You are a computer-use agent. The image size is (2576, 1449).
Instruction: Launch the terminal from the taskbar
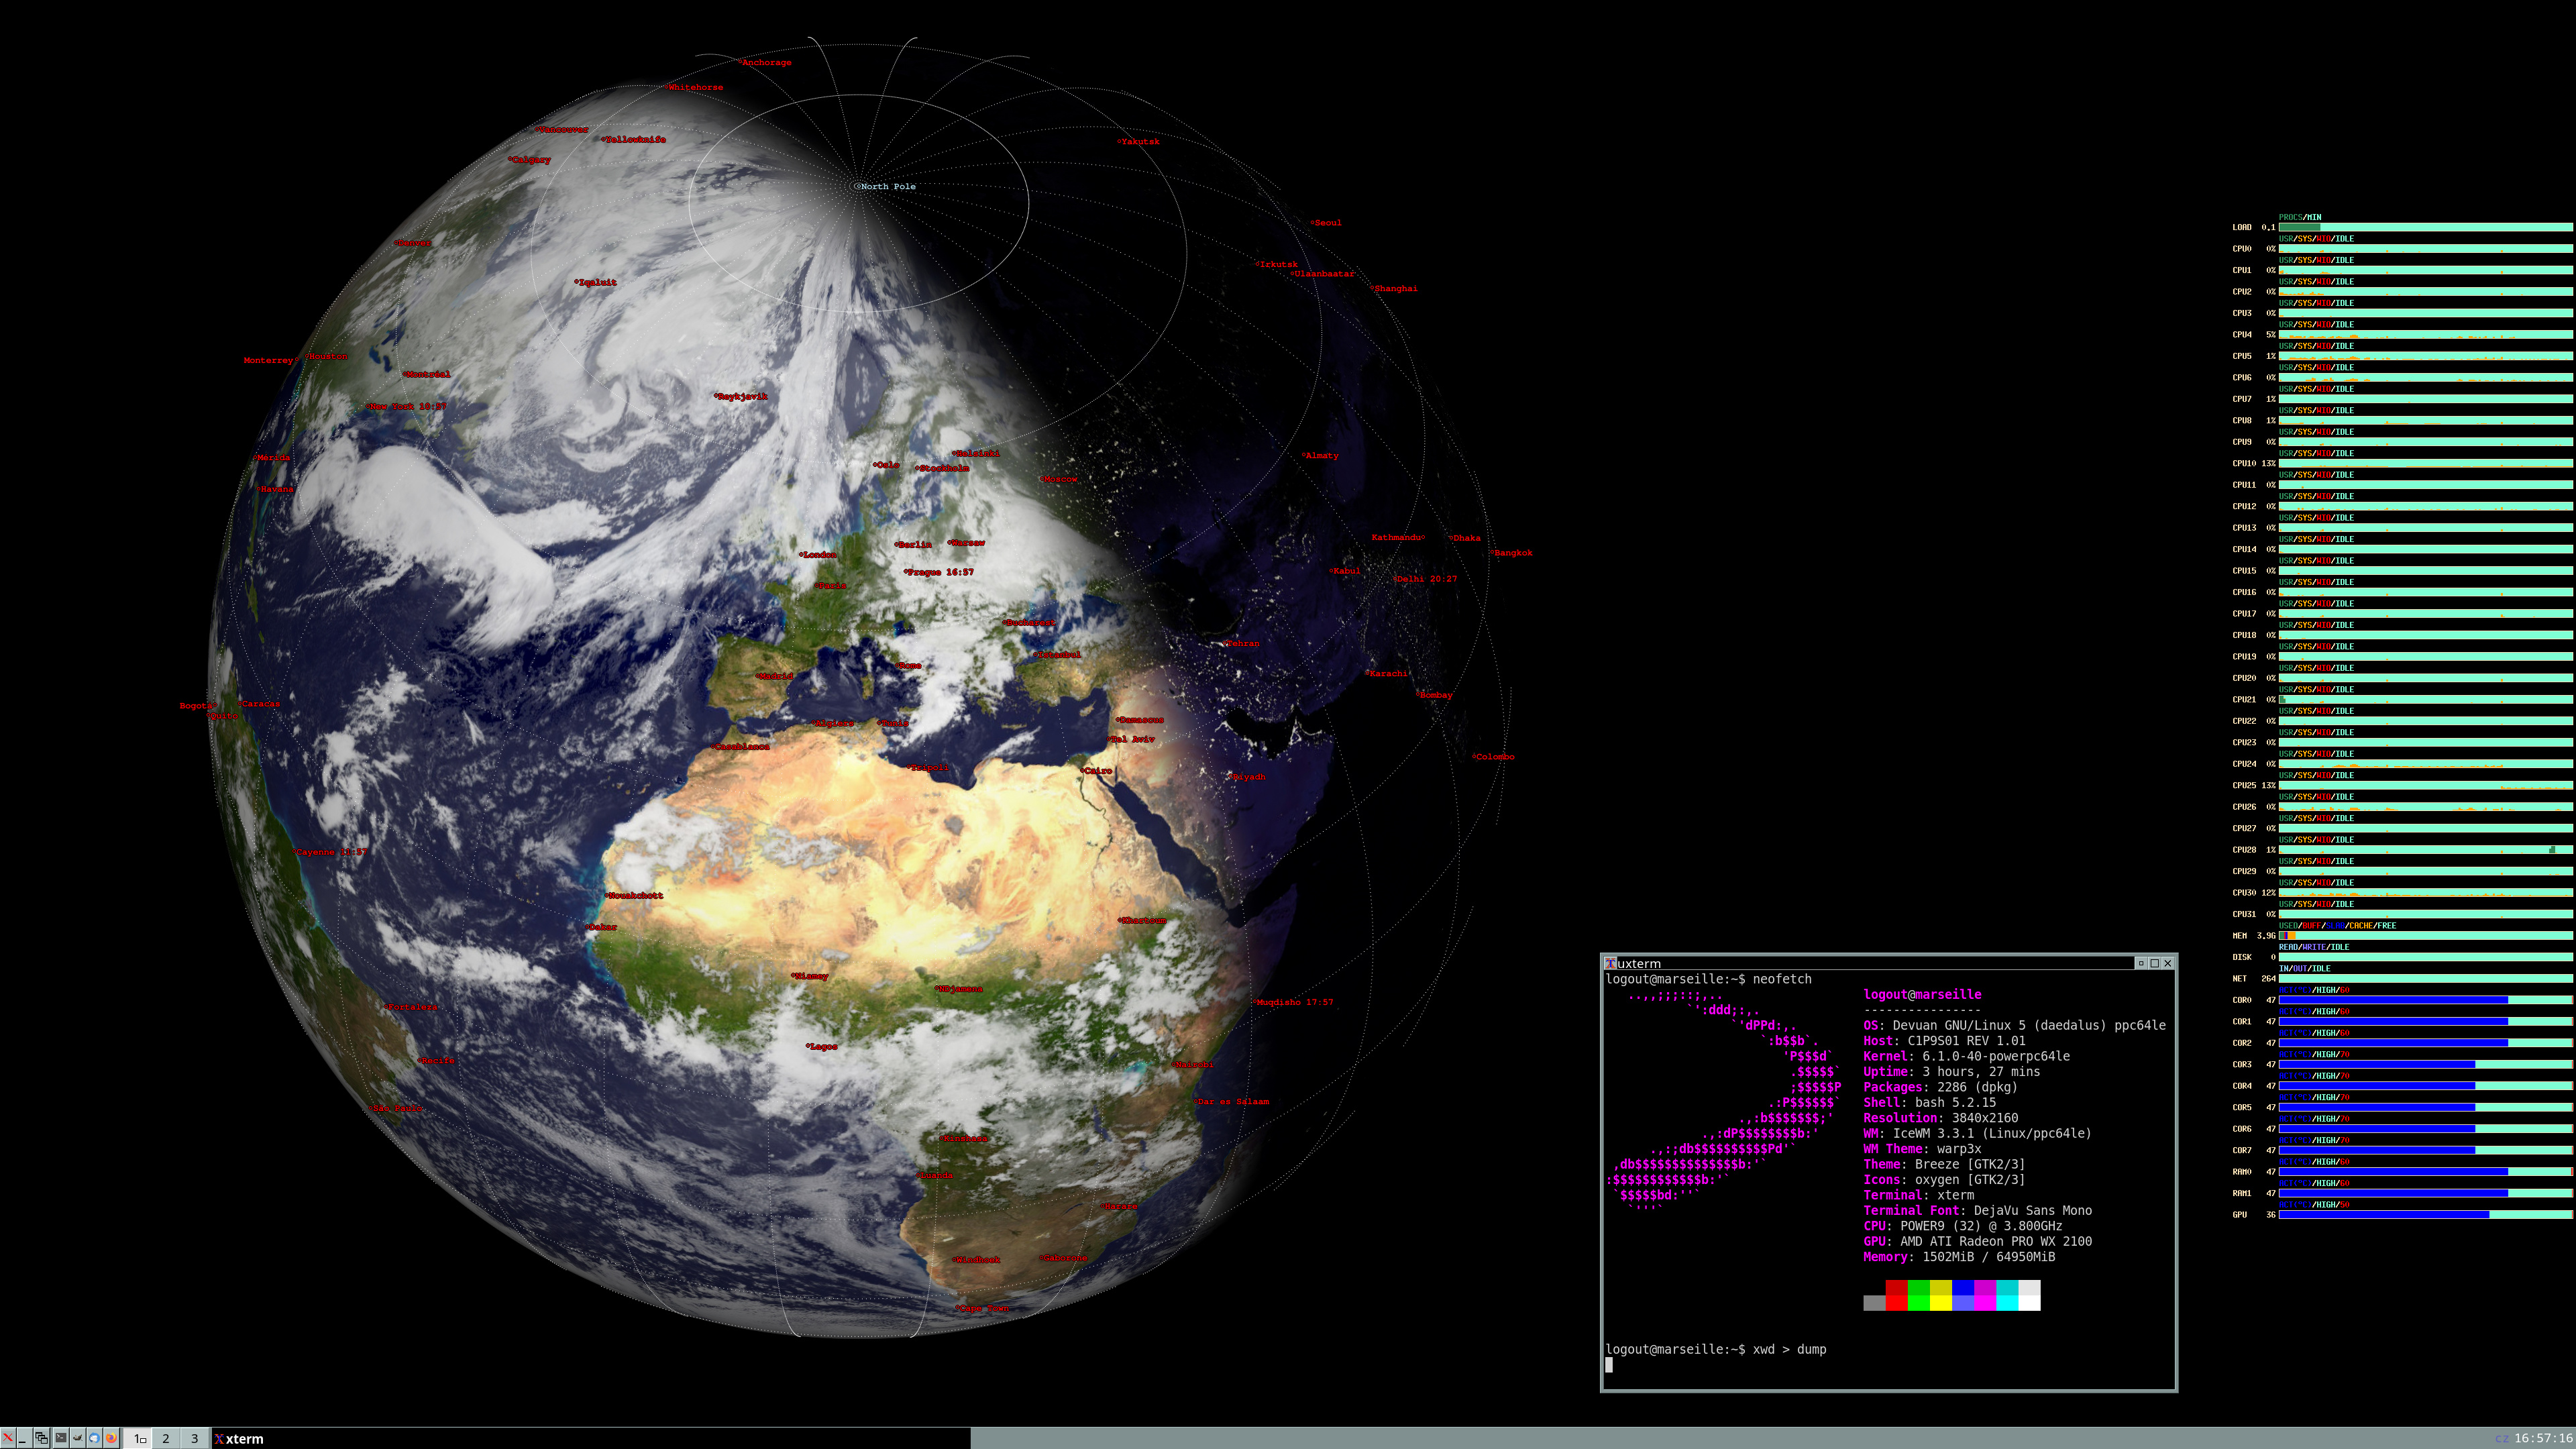61,1439
